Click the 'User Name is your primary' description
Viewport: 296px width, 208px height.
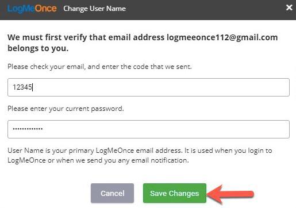click(x=140, y=155)
